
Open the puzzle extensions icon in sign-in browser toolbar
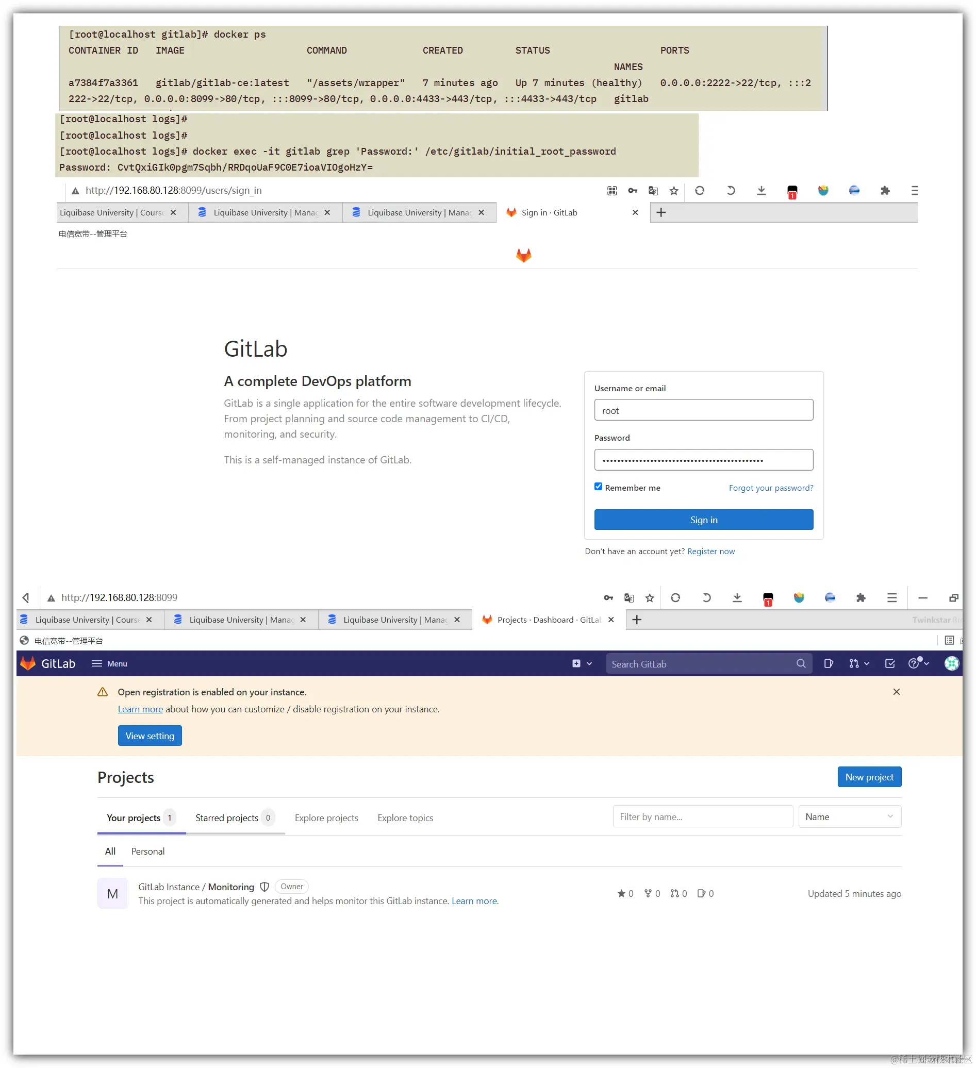tap(885, 191)
